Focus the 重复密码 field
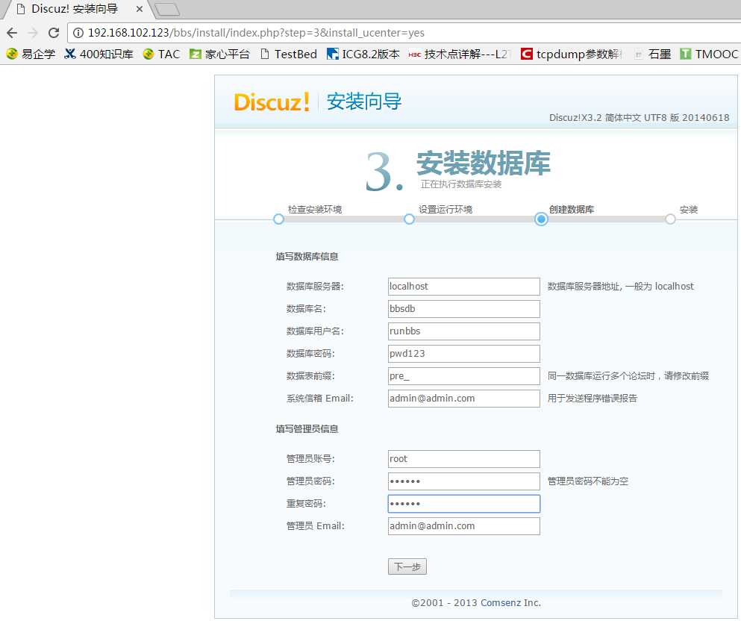 pyautogui.click(x=464, y=504)
